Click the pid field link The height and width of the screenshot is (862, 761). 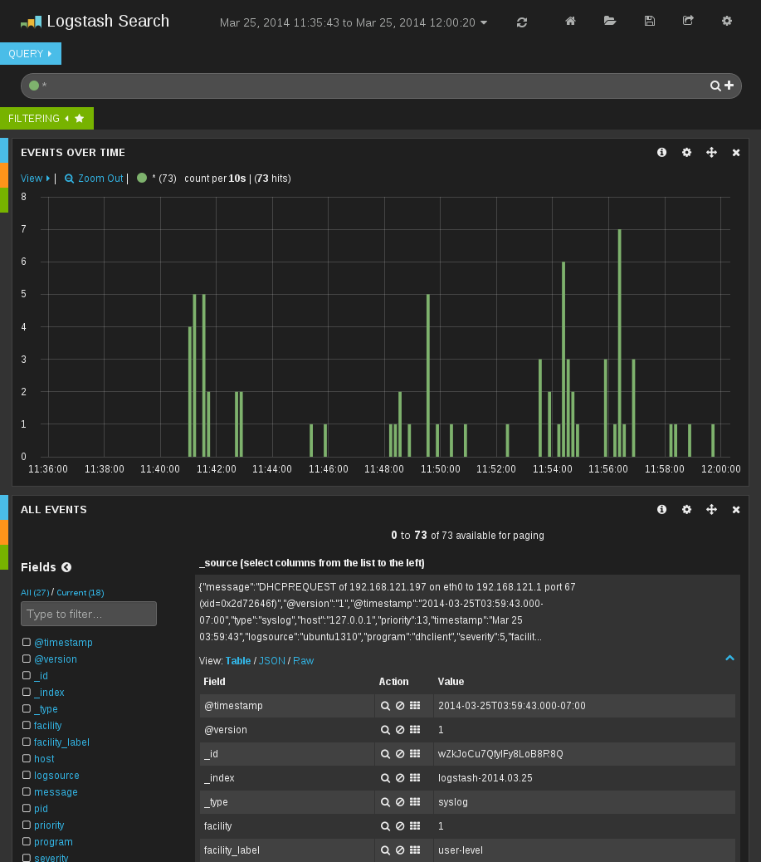pos(41,809)
